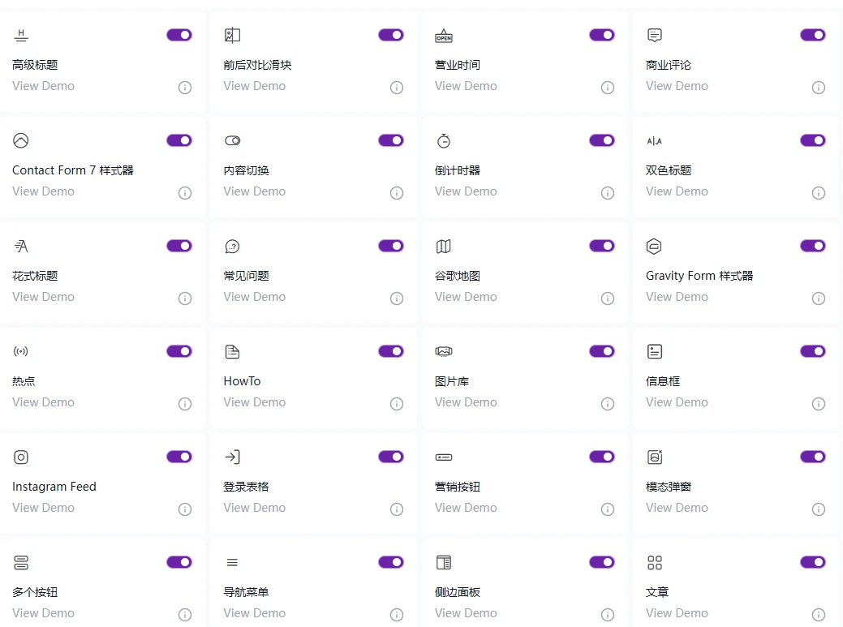Click the 谷歌地图 map icon

[443, 246]
